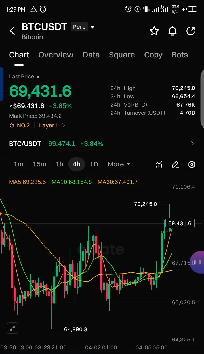This screenshot has height=354, width=204.
Task: Go to the Copy tab
Action: pyautogui.click(x=153, y=55)
